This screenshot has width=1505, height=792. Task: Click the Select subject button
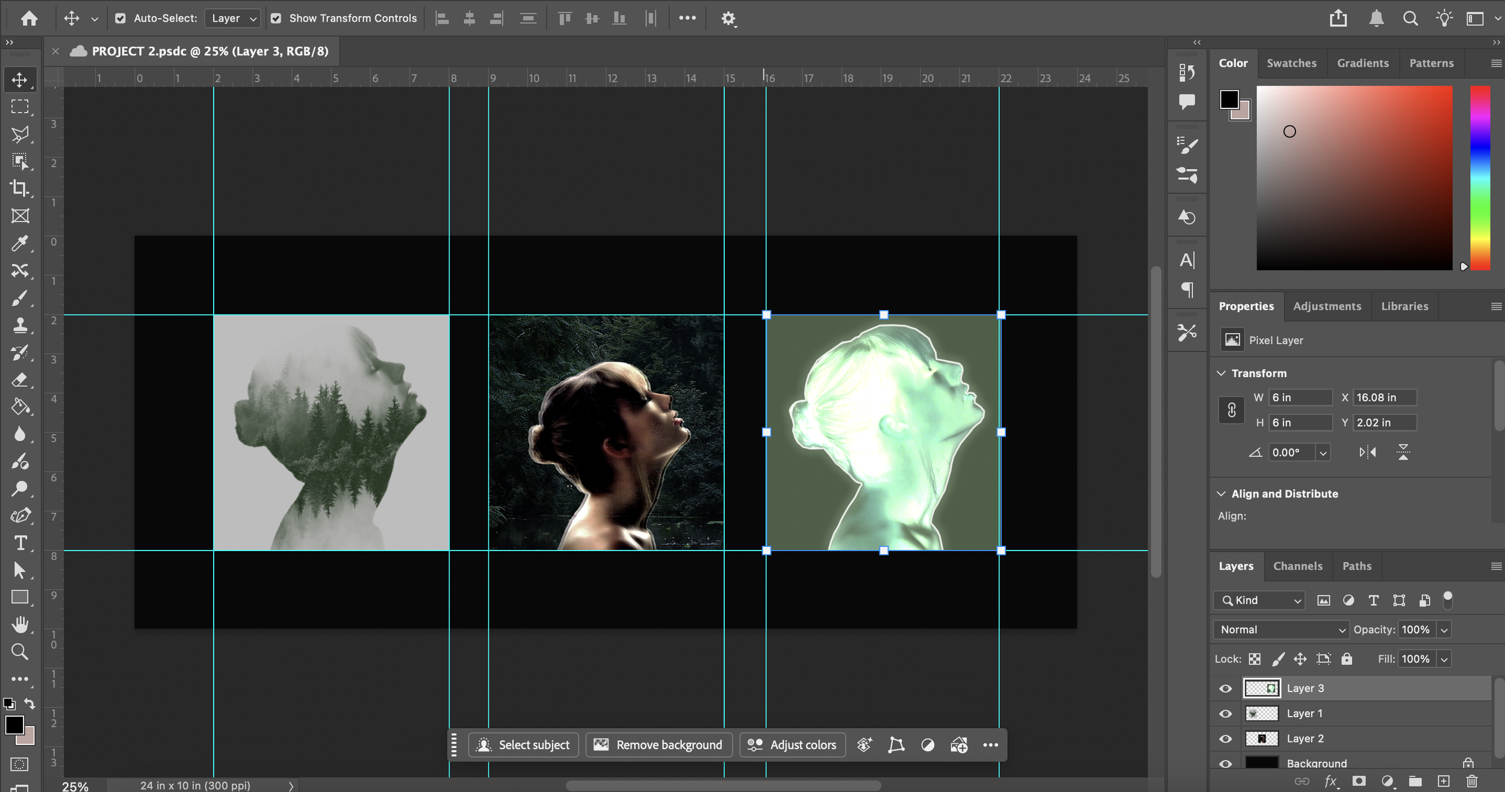click(x=523, y=745)
